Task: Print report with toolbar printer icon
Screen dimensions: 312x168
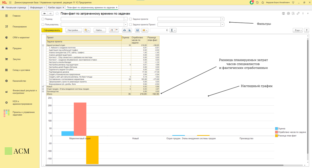Action: click(125, 30)
